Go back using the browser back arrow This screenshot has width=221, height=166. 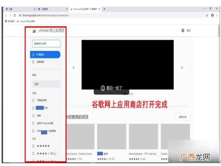(6, 15)
